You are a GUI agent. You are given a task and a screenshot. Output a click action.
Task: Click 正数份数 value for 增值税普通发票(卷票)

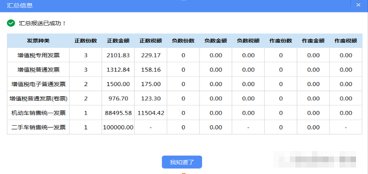point(85,99)
